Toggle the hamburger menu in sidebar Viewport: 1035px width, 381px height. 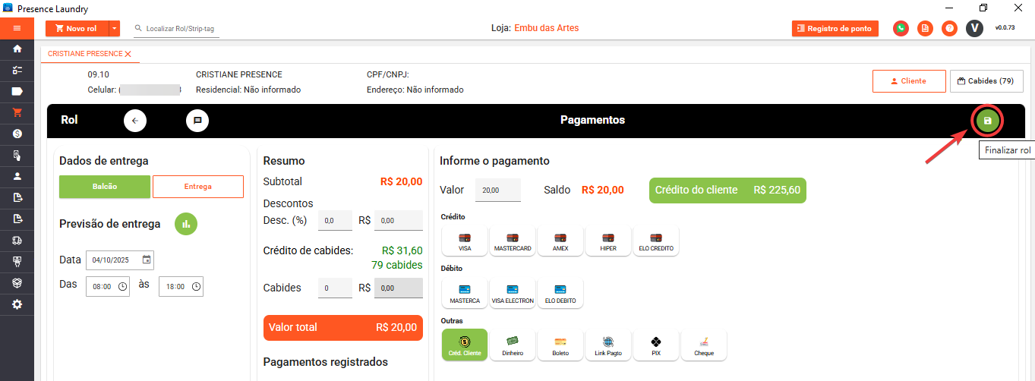(x=17, y=28)
